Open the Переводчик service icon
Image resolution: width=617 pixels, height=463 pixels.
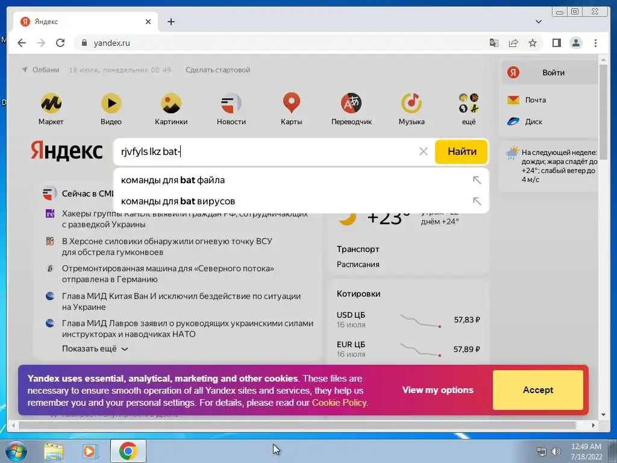pyautogui.click(x=351, y=104)
